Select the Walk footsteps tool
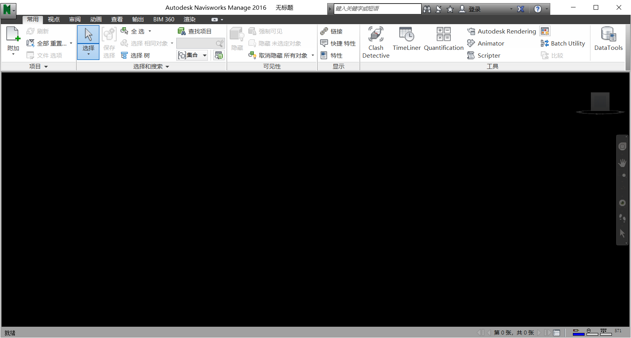 coord(622,218)
